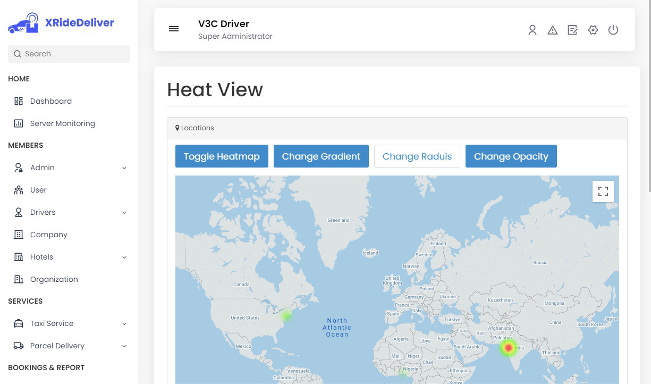Viewport: 651px width, 384px height.
Task: Toggle Heatmap on the map
Action: click(222, 156)
